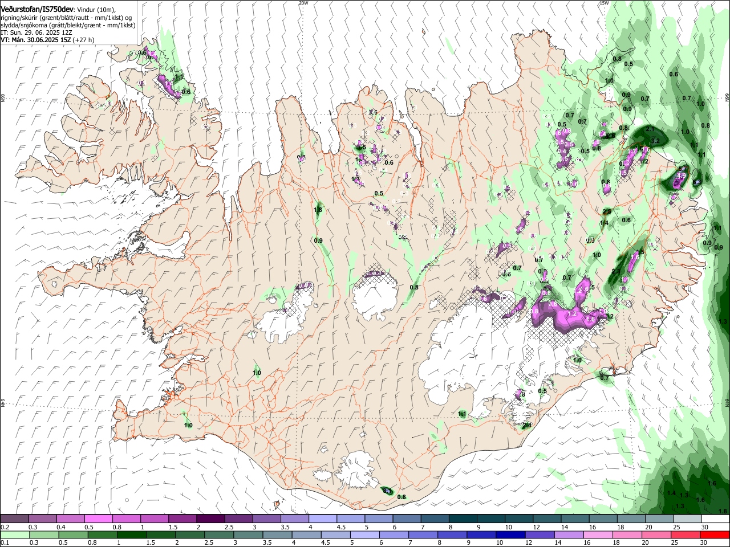Click the 20 label on the snow scale
The image size is (730, 547).
648,527
